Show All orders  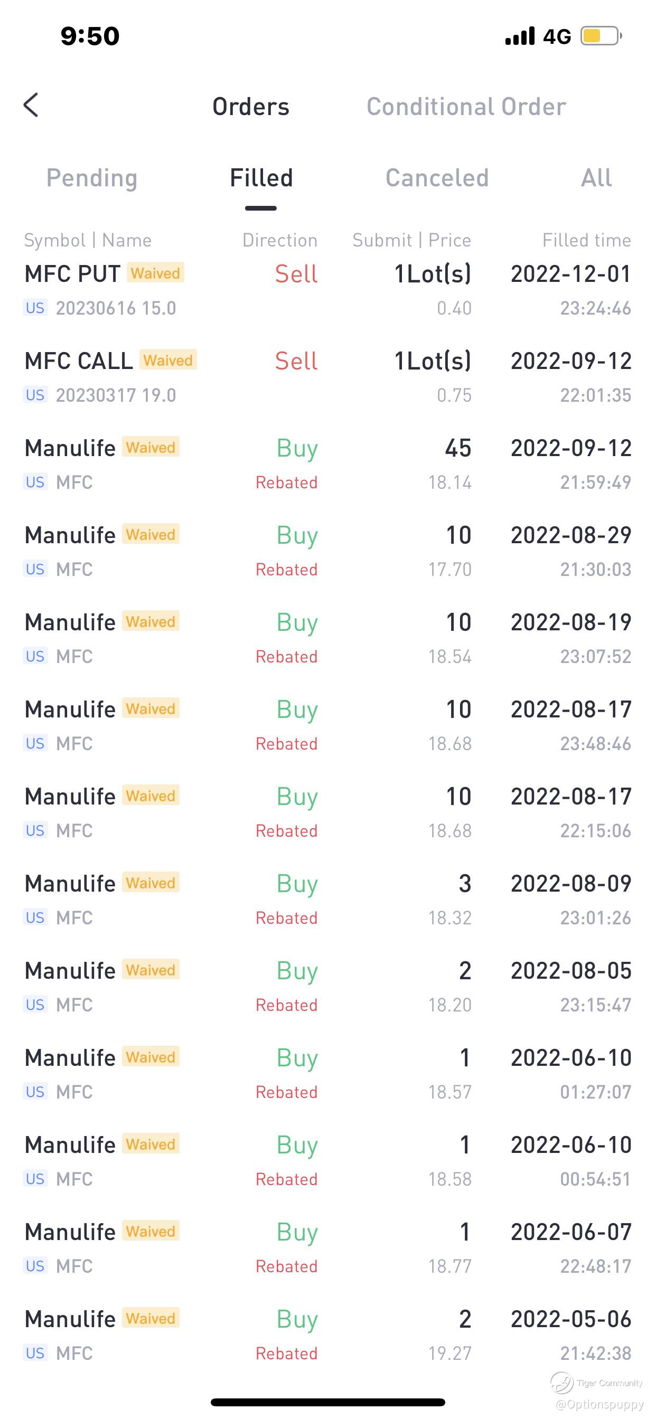tap(596, 178)
